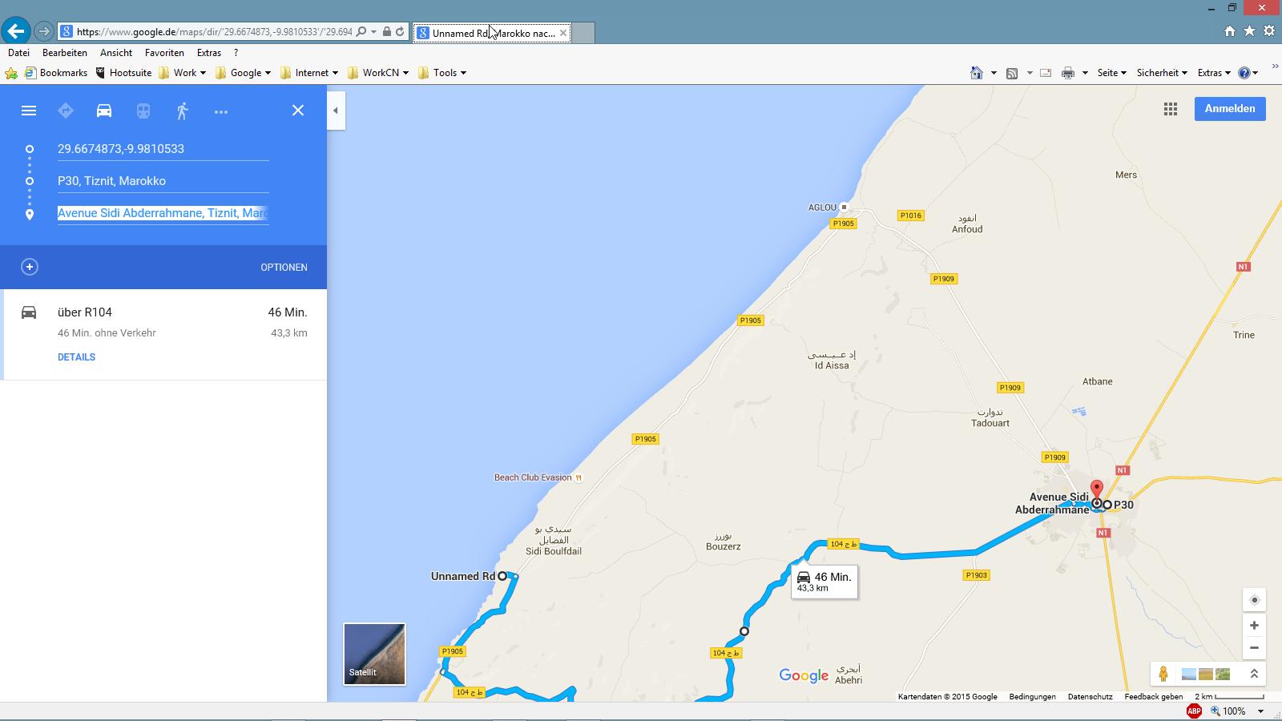Expand the Tools favorites folder
Viewport: 1282px width, 721px height.
pyautogui.click(x=442, y=73)
